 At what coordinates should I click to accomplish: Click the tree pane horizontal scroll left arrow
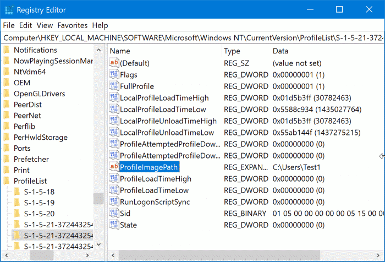coord(7,255)
